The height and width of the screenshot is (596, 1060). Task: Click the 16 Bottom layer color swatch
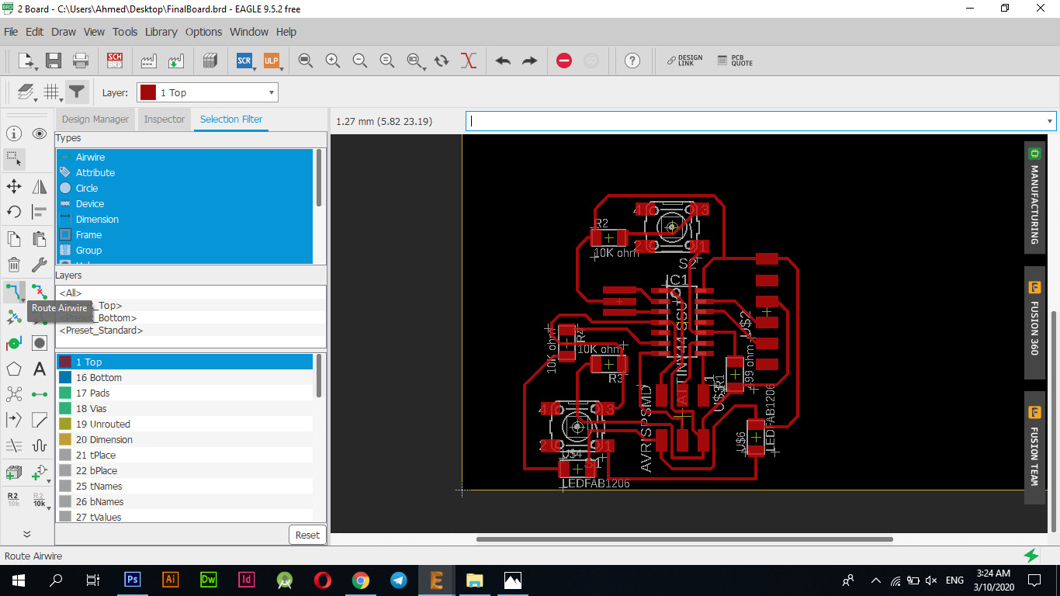click(65, 378)
